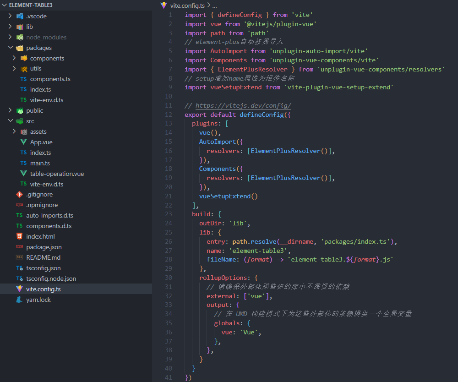Screen dimensions: 458x382
Task: Open index.html file
Action: [41, 236]
